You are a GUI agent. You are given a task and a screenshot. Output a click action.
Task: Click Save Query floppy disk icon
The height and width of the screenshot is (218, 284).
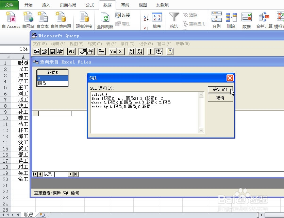[52, 52]
